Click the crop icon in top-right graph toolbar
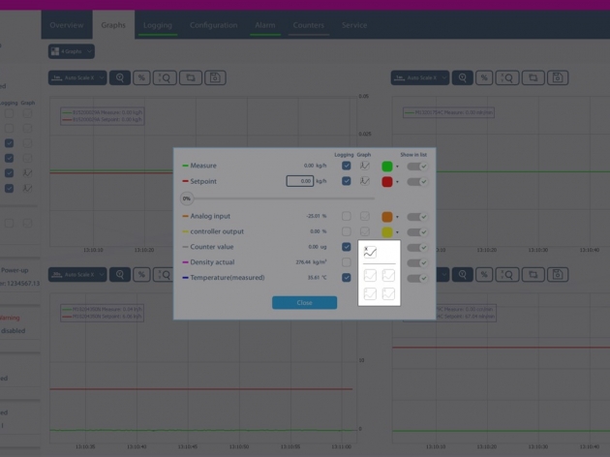 pos(532,77)
